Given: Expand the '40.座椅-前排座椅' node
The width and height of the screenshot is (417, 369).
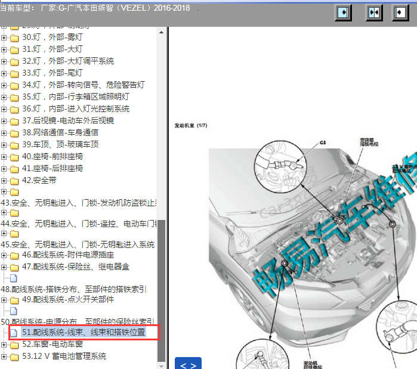Looking at the screenshot, I should click(4, 157).
